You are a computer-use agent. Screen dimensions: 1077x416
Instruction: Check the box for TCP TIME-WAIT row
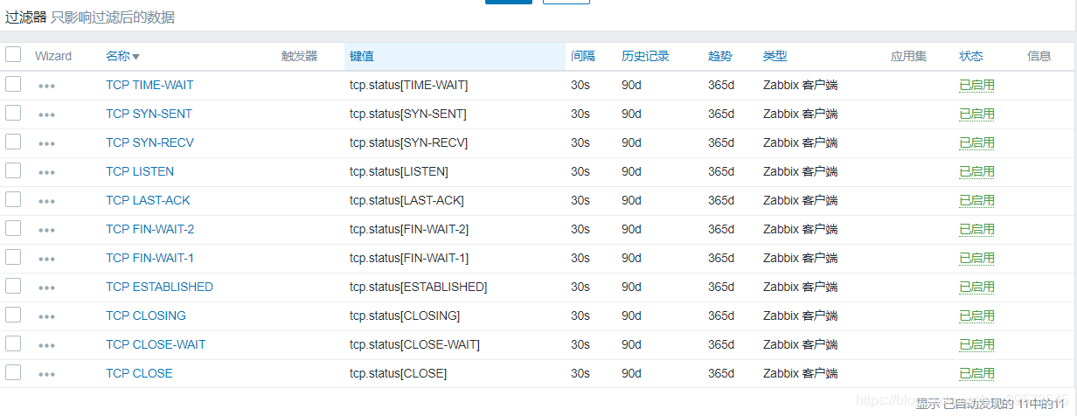(13, 84)
